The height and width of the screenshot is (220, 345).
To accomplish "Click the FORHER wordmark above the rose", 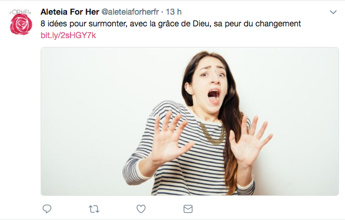I will pos(20,12).
